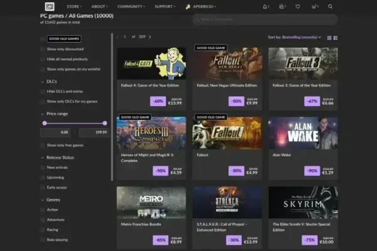Open the notifications bell icon
The height and width of the screenshot is (251, 377).
point(265,6)
